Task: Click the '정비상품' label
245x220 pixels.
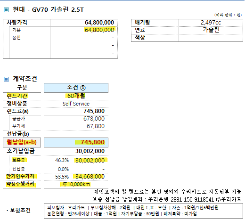Action: pyautogui.click(x=17, y=104)
